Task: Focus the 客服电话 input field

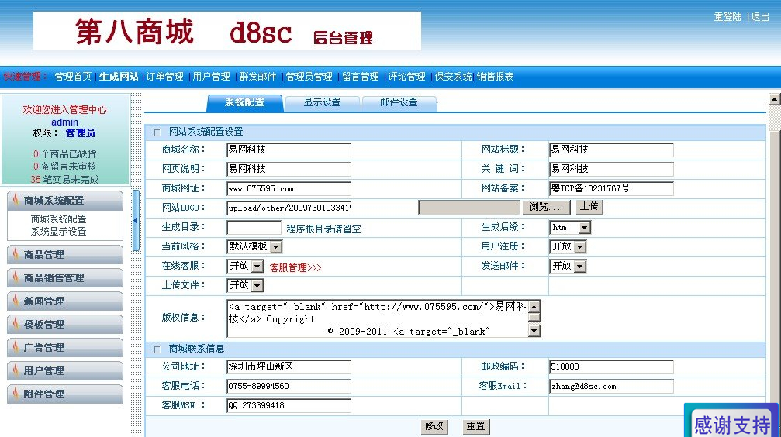Action: tap(289, 386)
